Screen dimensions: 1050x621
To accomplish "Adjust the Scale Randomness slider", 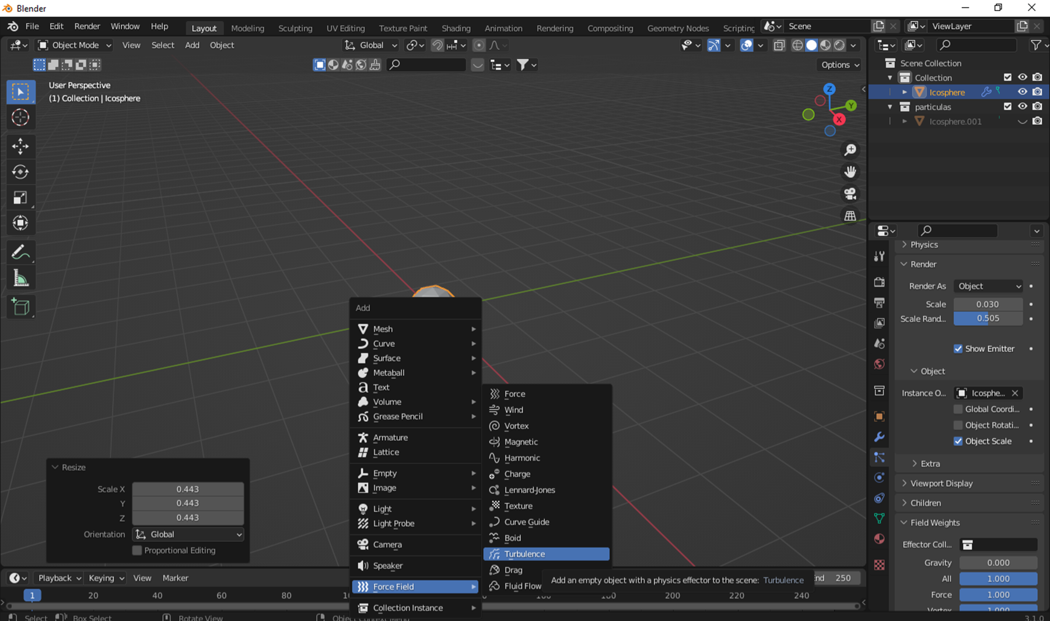I will [988, 319].
